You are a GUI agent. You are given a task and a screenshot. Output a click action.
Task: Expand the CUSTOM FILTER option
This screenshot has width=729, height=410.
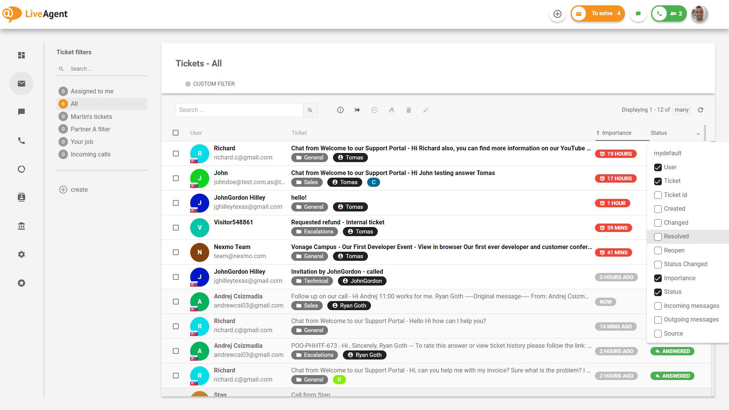click(x=210, y=84)
